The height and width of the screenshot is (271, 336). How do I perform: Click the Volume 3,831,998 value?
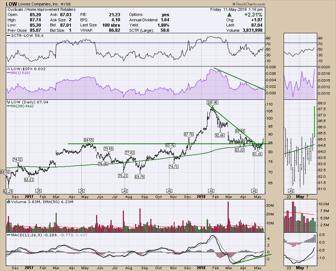(253, 30)
